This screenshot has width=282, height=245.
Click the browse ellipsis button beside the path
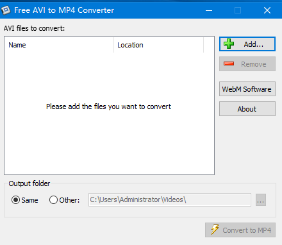click(261, 199)
